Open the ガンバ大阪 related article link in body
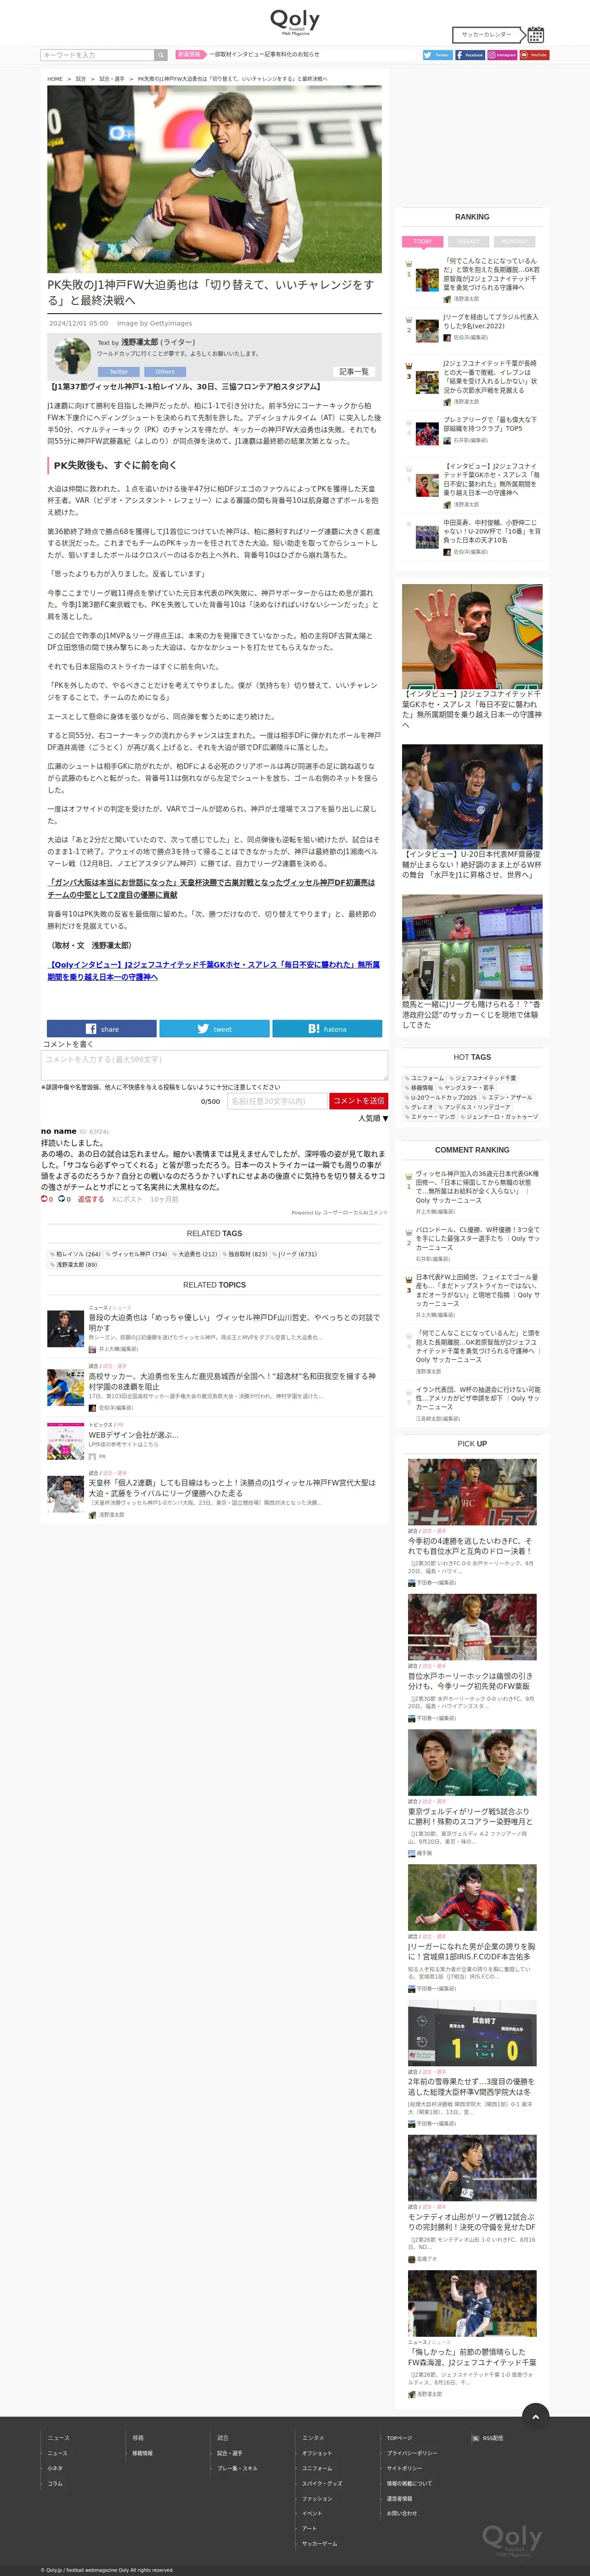The height and width of the screenshot is (2576, 590). coord(212,889)
